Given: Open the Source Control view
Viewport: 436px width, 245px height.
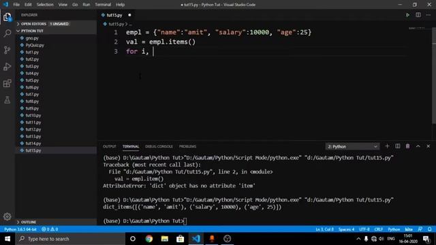Looking at the screenshot, I should pyautogui.click(x=7, y=50).
